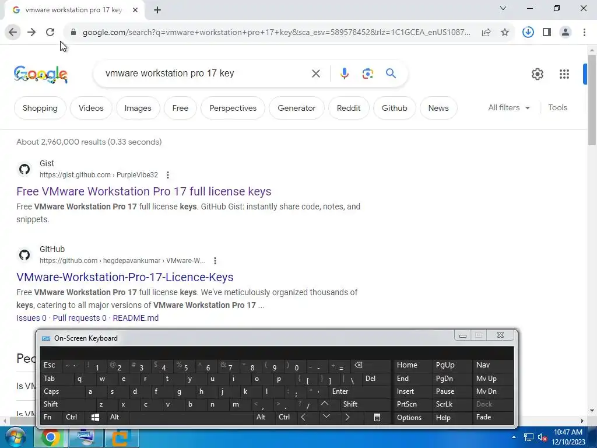Open more options for the hegdepavankumar result
This screenshot has height=448, width=597.
click(x=215, y=261)
